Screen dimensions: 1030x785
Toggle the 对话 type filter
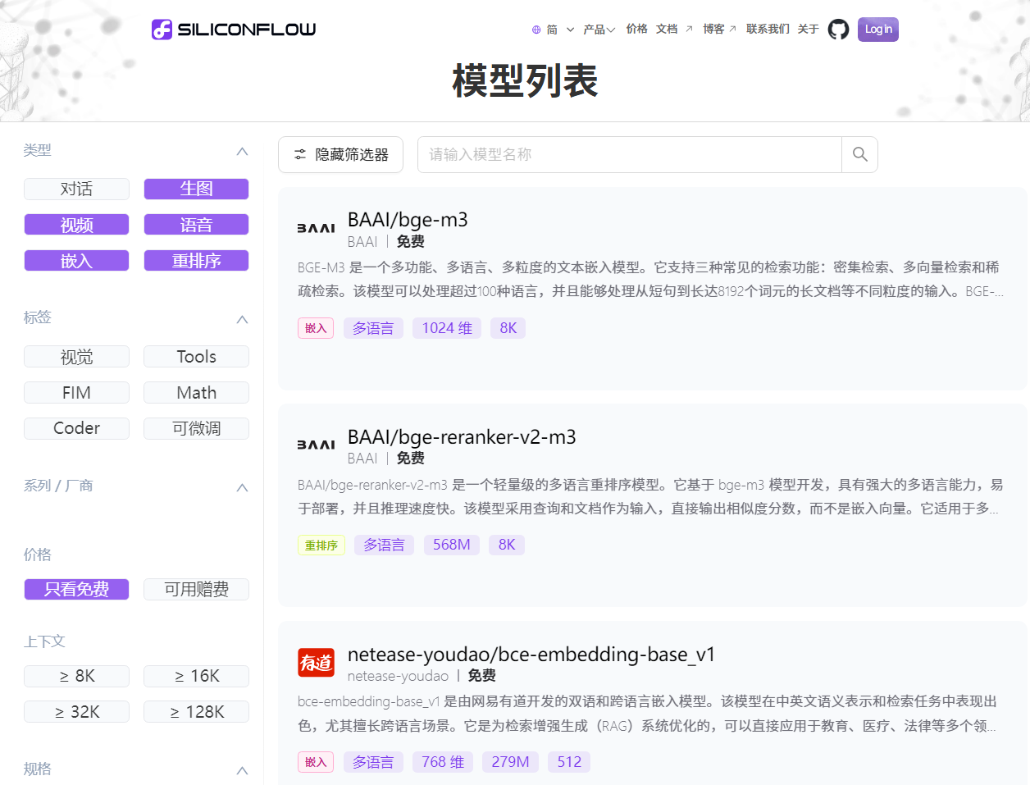point(76,189)
